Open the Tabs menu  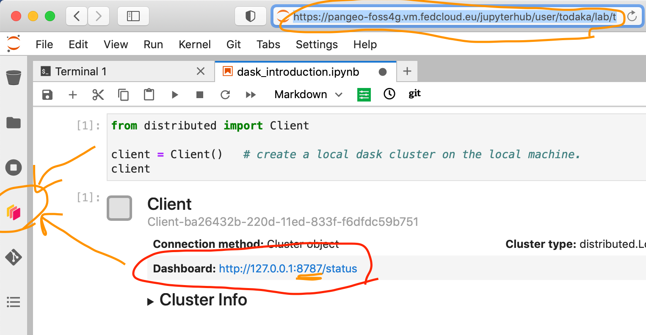[x=268, y=44]
